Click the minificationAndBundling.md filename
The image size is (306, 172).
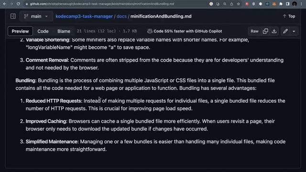(x=161, y=16)
